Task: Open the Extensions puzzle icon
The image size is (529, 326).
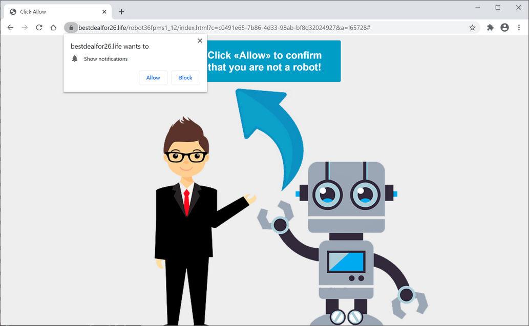Action: pyautogui.click(x=490, y=28)
